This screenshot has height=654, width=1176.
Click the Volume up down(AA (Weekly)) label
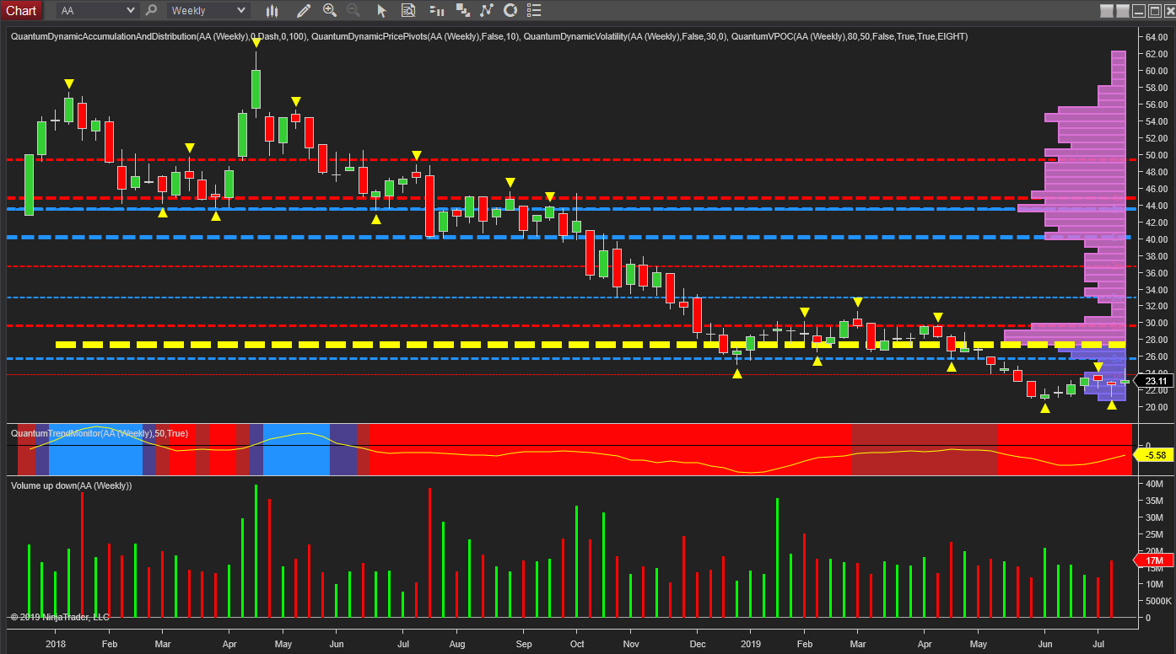click(x=71, y=485)
